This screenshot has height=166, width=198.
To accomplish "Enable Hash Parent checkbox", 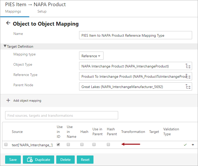I will pos(108,144).
